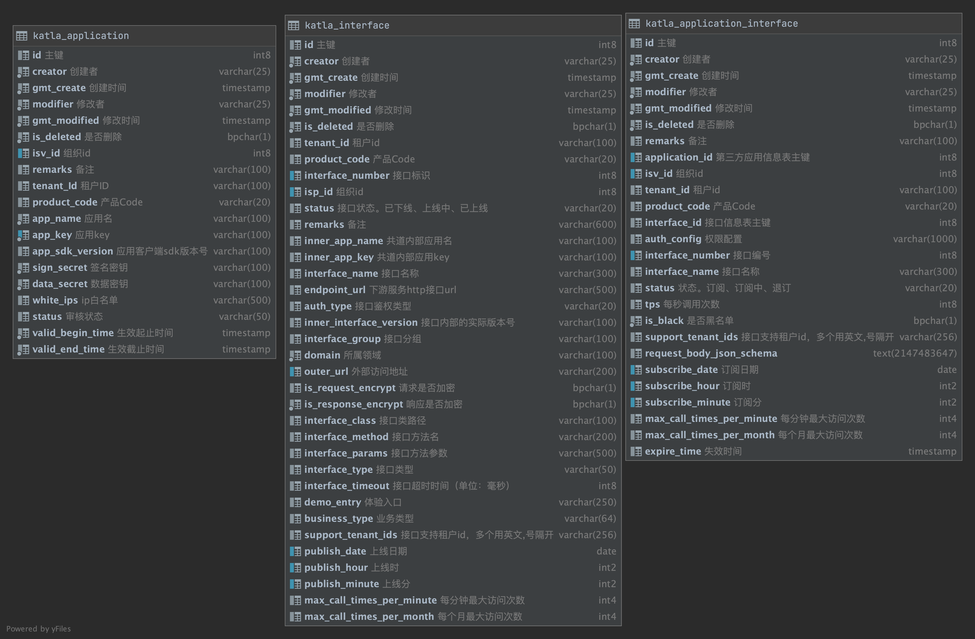Select request_body_json_schema column
Screen dimensions: 975x639
[794, 353]
